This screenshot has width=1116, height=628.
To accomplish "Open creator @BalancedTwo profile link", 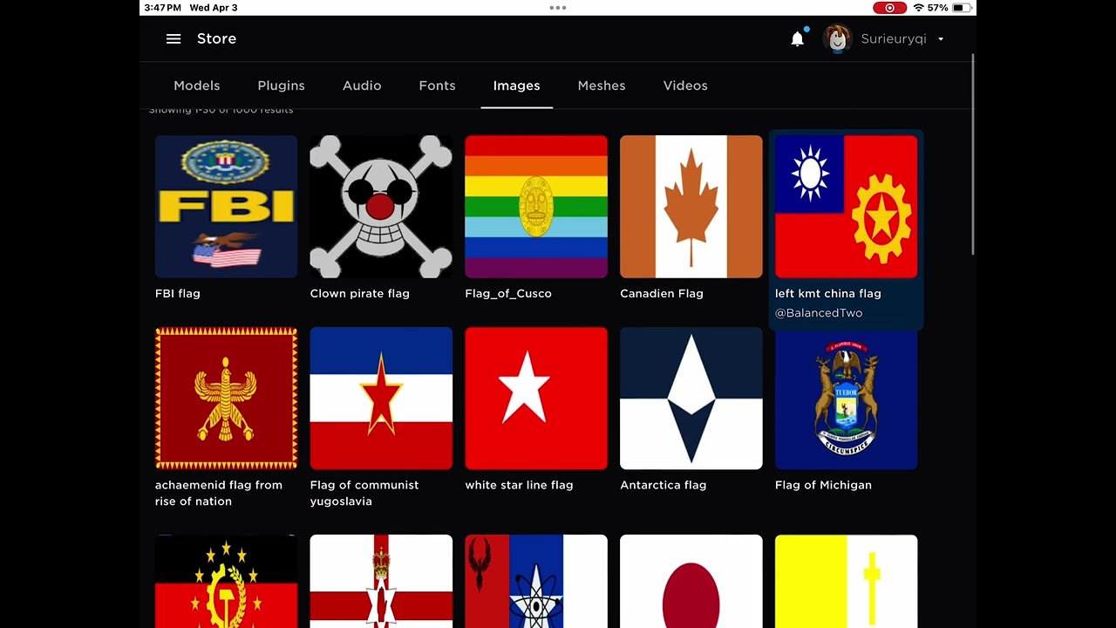I will pos(819,313).
